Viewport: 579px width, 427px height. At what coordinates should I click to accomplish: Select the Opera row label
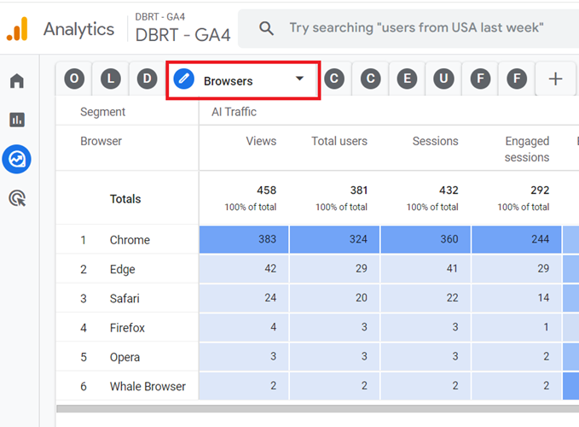pos(124,358)
